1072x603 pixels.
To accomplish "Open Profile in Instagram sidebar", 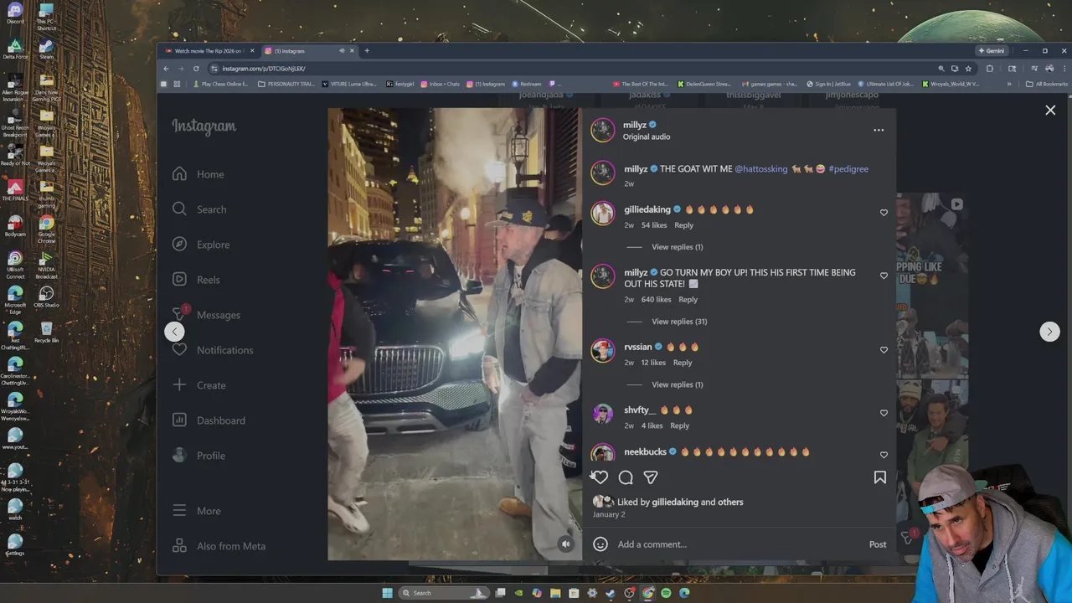I will tap(199, 456).
